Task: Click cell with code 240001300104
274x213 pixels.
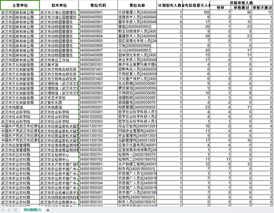Action: point(98,140)
